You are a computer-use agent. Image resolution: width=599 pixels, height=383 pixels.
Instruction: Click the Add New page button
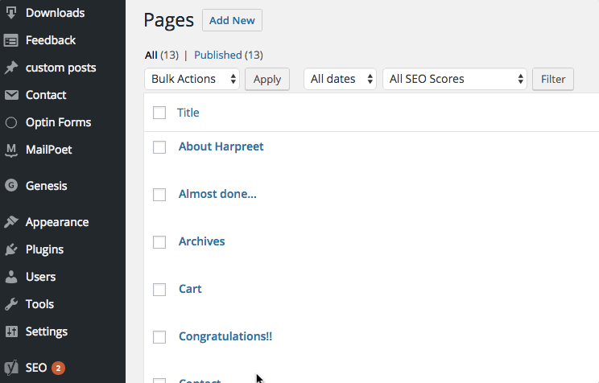232,20
